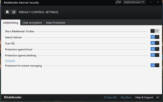Open the Whitelist link

point(10,61)
